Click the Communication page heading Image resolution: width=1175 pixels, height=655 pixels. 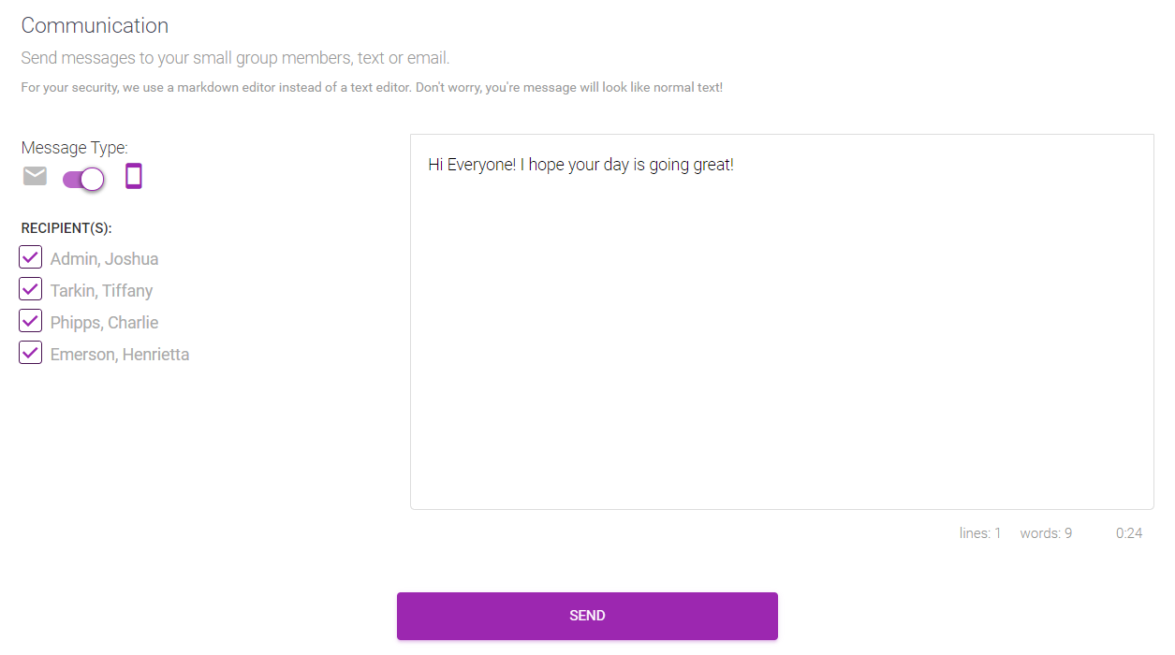pyautogui.click(x=95, y=25)
